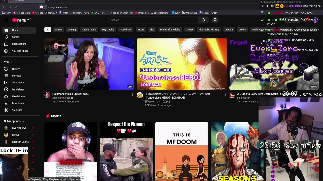Open the StreamElements bookmark
Viewport: 323px width, 181px height.
click(160, 13)
